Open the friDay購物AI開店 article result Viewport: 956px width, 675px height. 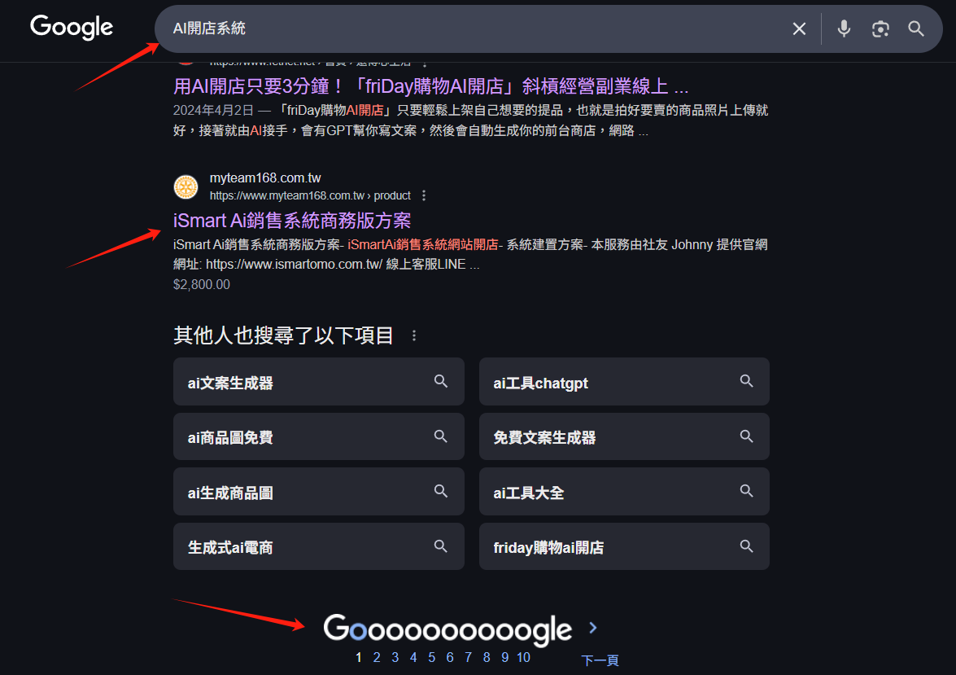click(430, 86)
